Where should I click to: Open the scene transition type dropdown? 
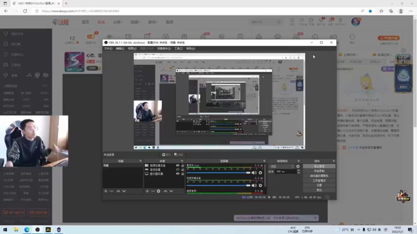coord(282,166)
